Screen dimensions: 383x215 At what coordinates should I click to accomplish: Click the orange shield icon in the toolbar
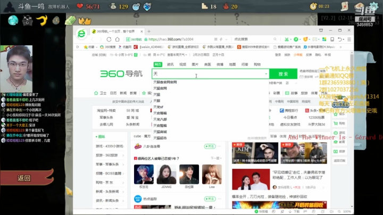[x=305, y=39]
